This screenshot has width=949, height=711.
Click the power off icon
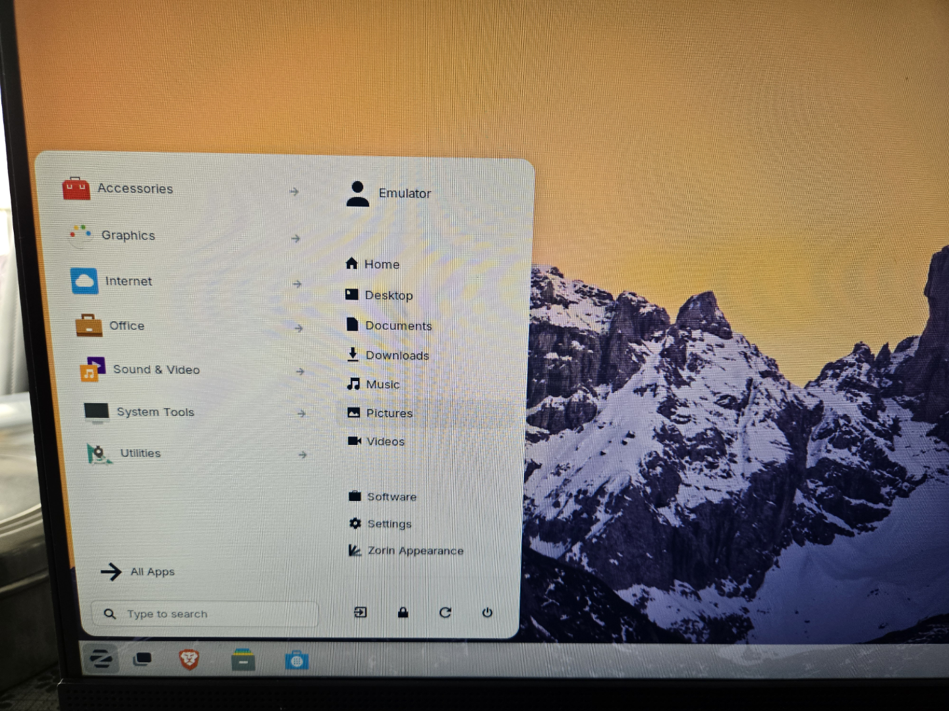coord(487,612)
